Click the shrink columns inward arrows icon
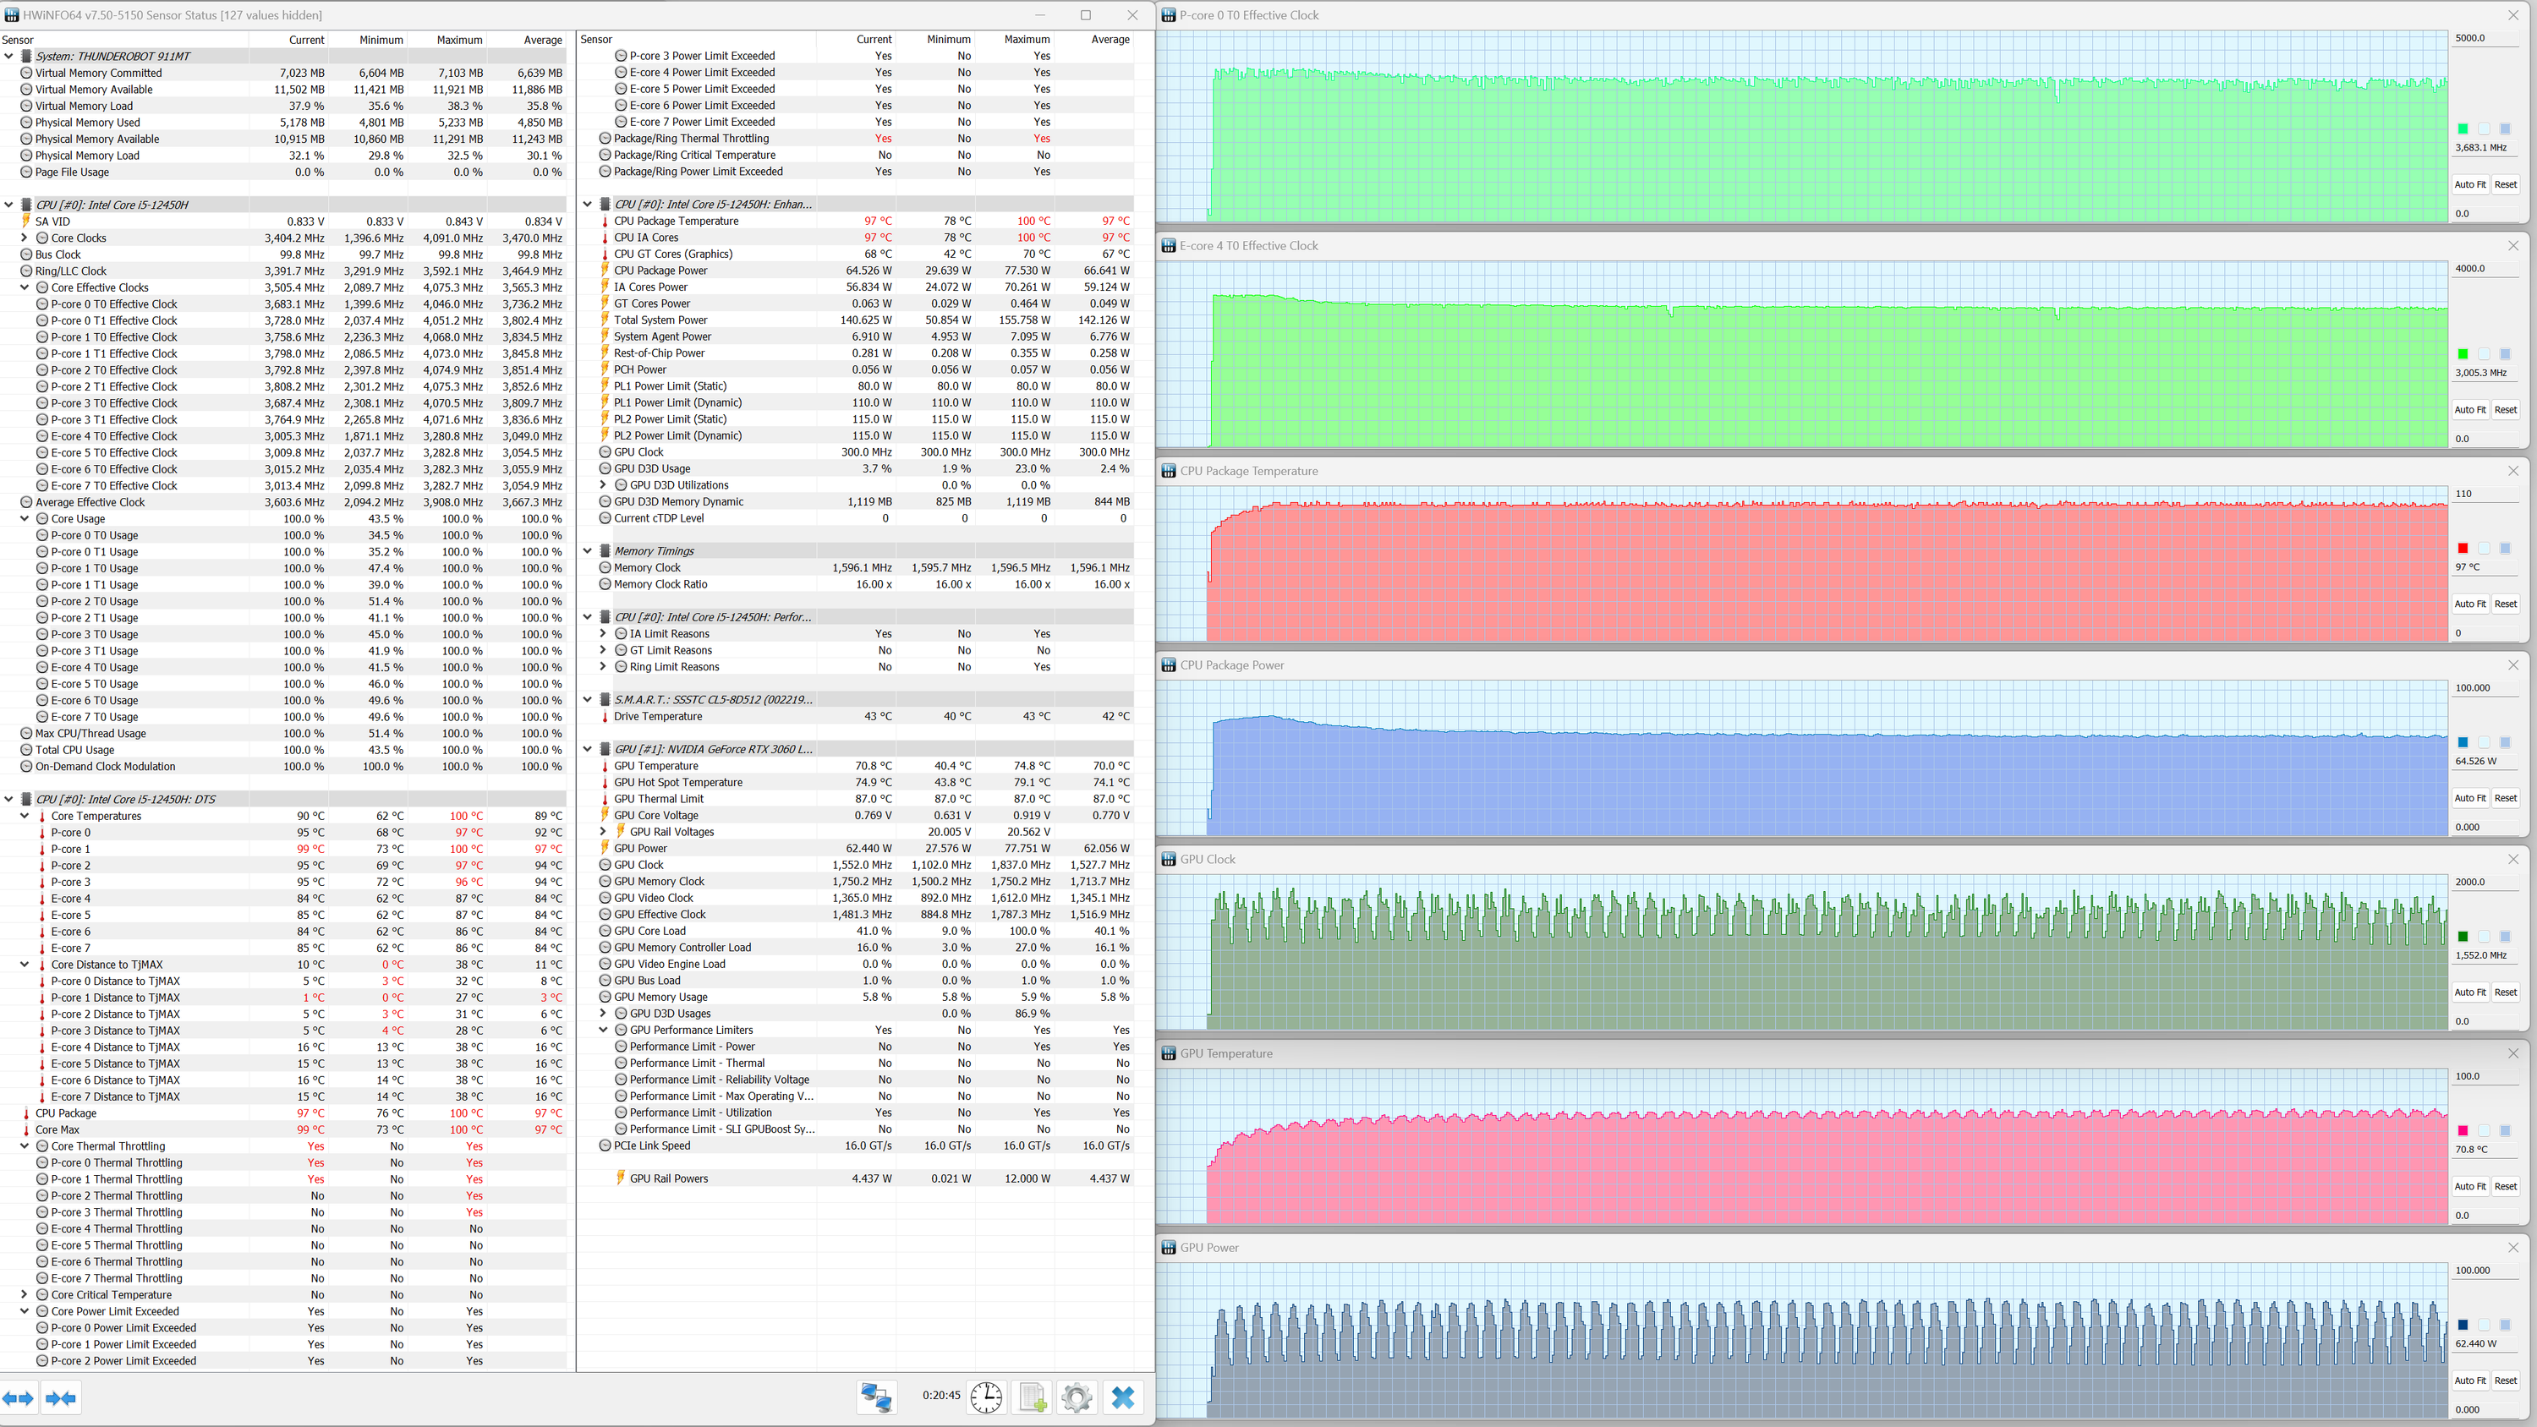Image resolution: width=2537 pixels, height=1427 pixels. [x=61, y=1397]
